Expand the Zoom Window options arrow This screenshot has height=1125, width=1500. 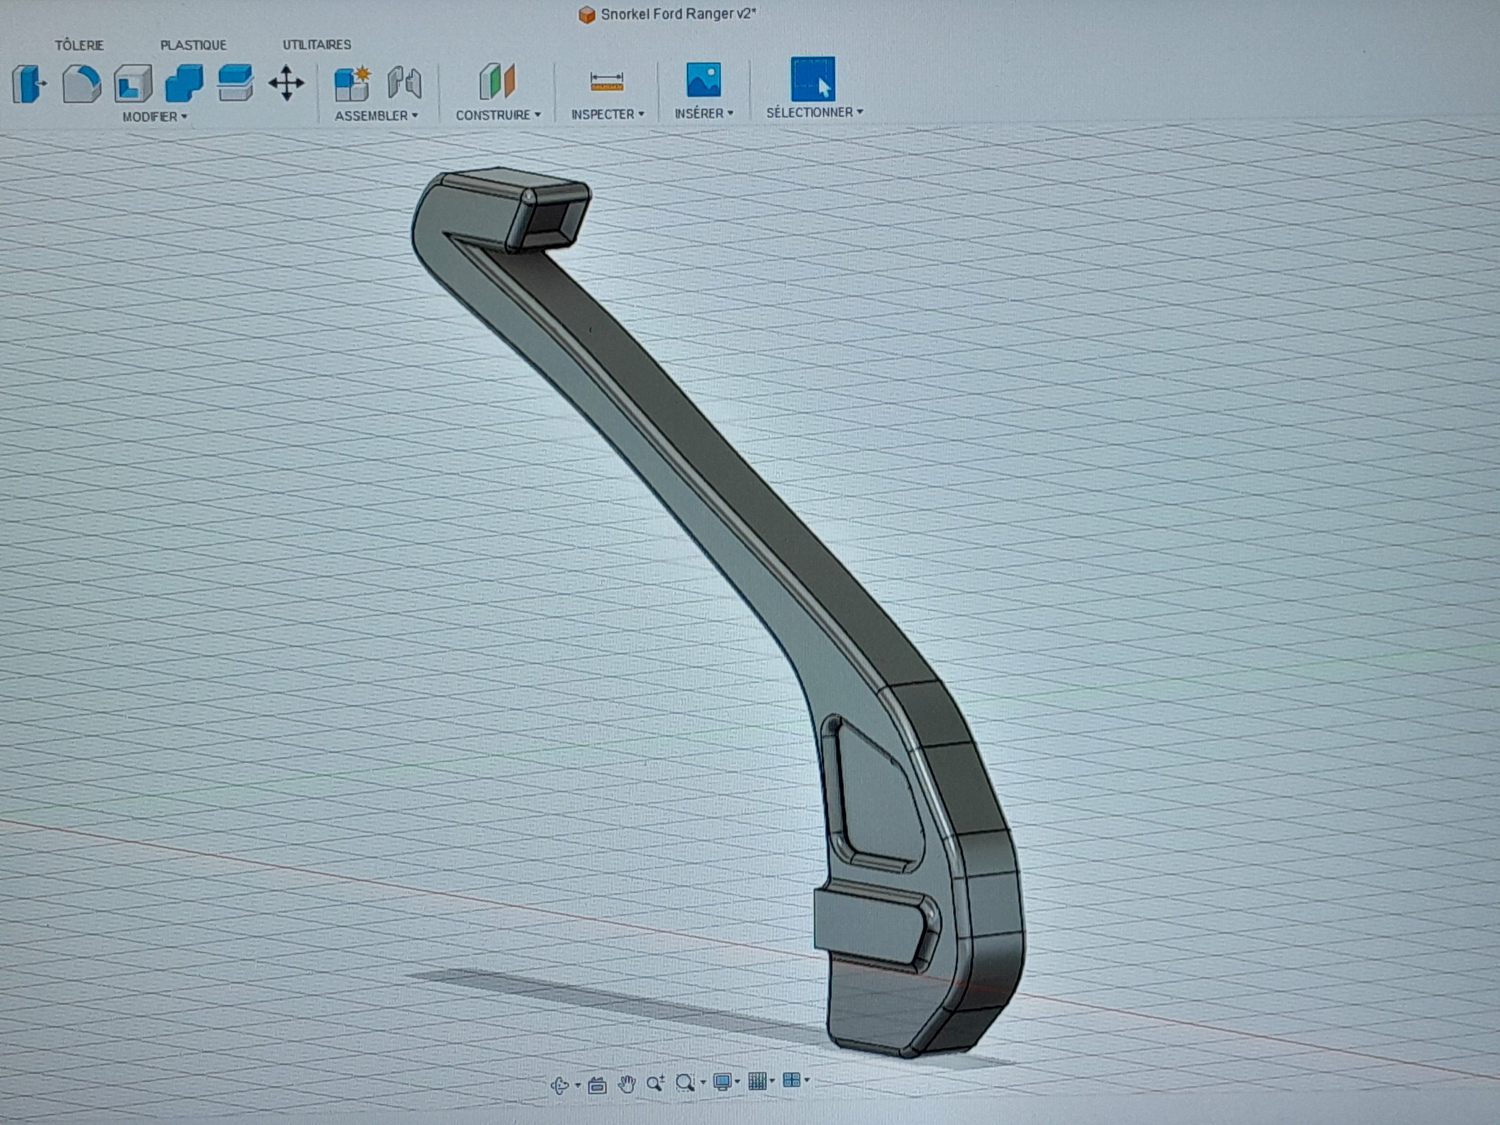point(703,1082)
